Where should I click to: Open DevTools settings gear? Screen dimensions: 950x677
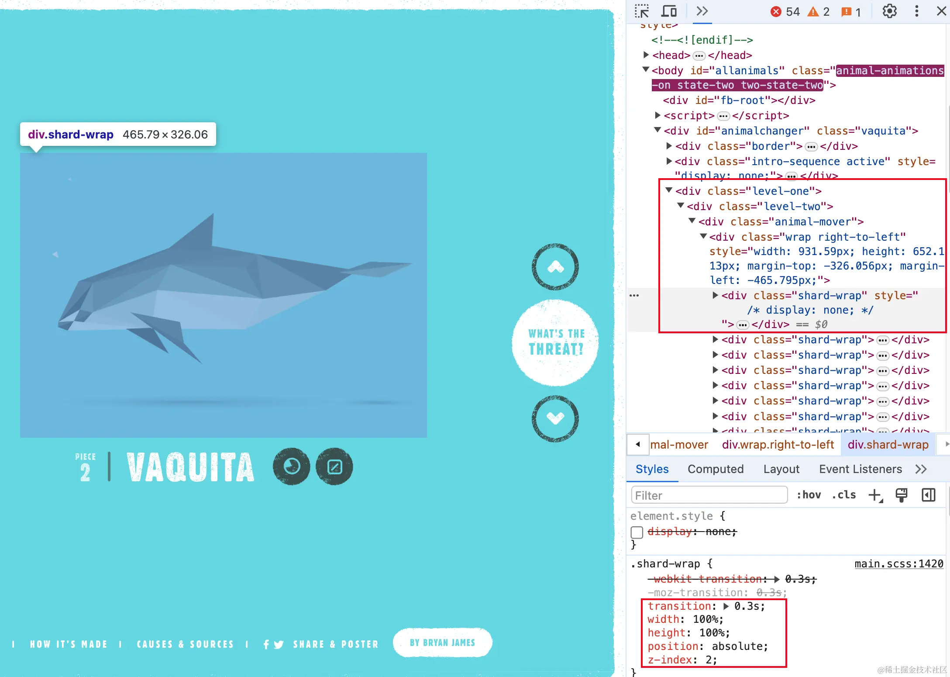tap(889, 11)
